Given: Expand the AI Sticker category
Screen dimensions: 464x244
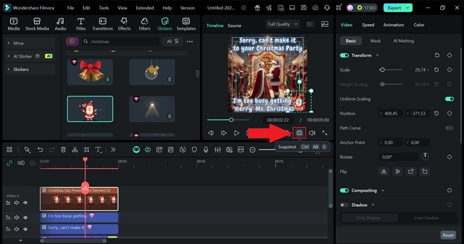Looking at the screenshot, I should 9,56.
